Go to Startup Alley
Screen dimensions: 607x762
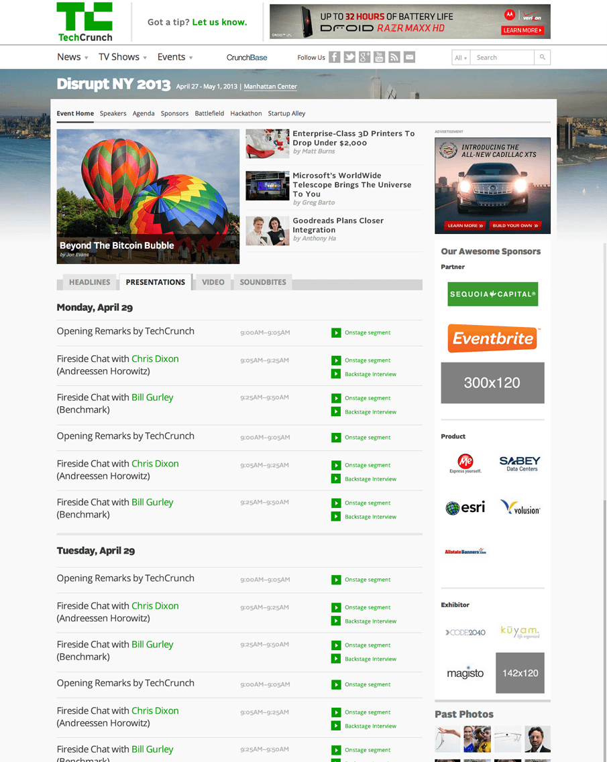coord(286,113)
